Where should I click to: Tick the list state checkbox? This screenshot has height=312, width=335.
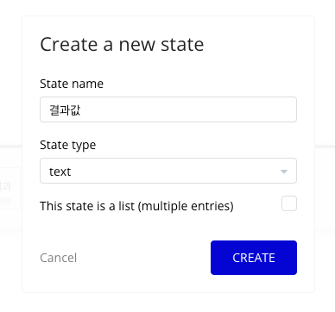click(289, 203)
